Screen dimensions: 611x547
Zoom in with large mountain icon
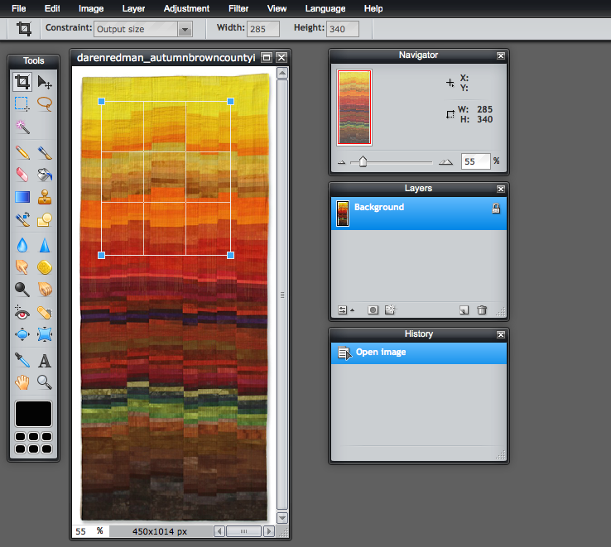pyautogui.click(x=445, y=161)
